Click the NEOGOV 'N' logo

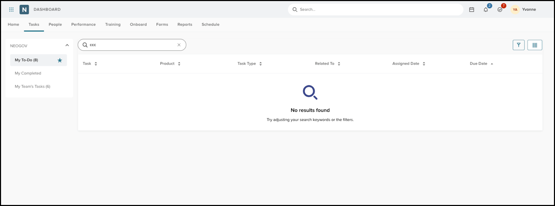(24, 10)
